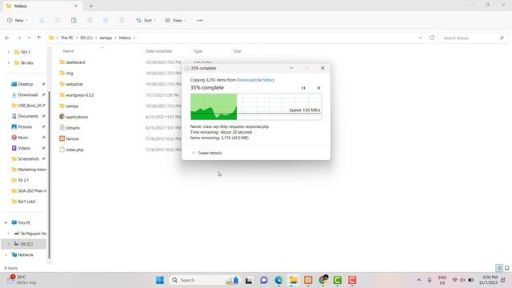Open the red C app on the taskbar
The width and height of the screenshot is (512, 288).
click(x=352, y=280)
